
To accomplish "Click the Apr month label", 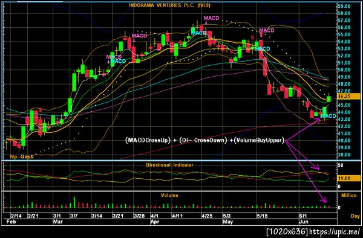I will (x=155, y=222).
